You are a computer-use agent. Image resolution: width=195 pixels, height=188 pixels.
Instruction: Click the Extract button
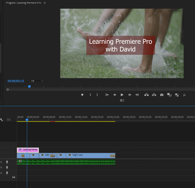click(154, 95)
